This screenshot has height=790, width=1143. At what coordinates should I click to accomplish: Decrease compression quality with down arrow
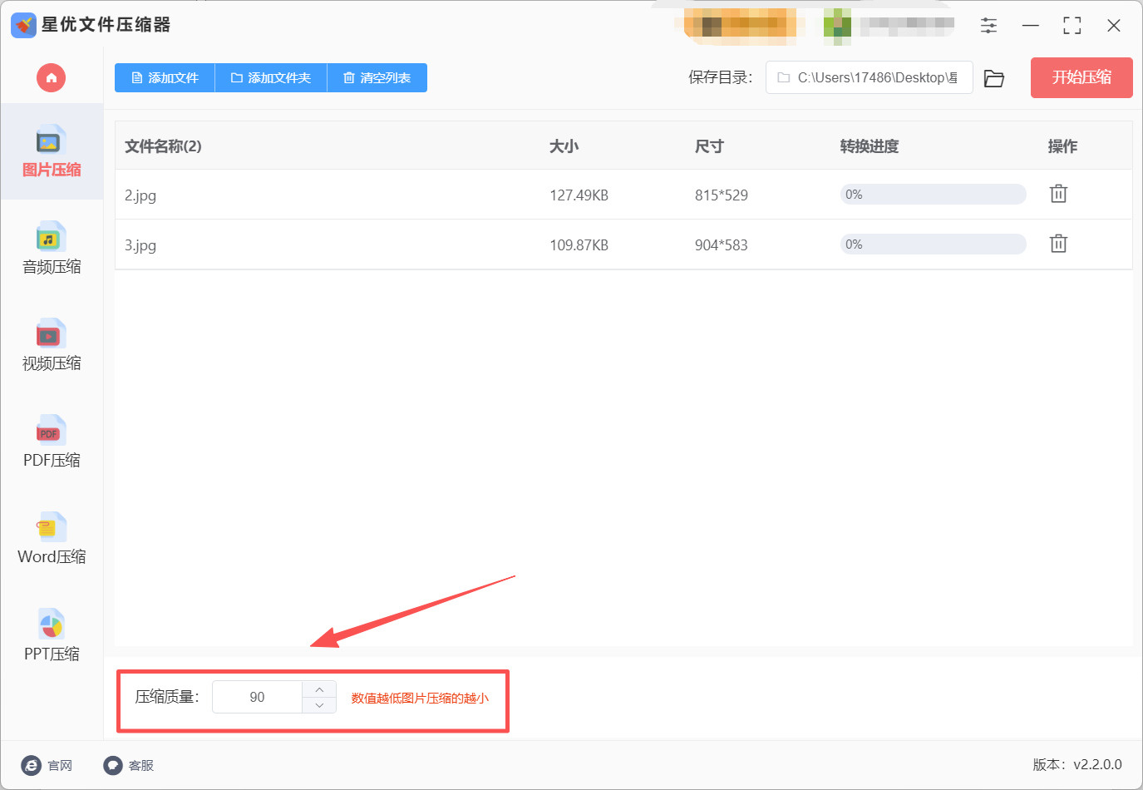[x=319, y=705]
